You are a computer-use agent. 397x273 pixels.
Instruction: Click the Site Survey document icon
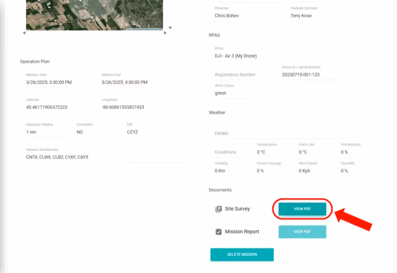pos(218,209)
